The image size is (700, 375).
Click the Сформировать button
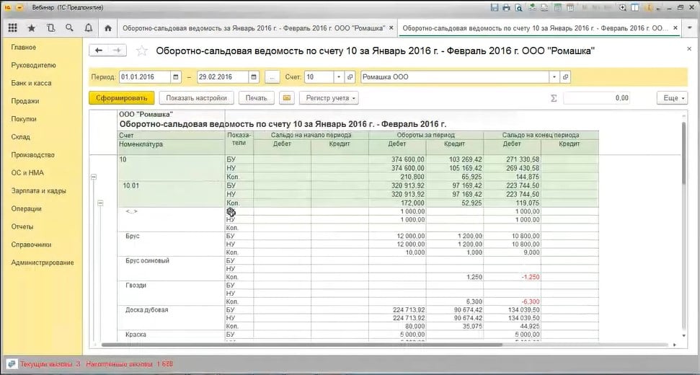pyautogui.click(x=121, y=98)
